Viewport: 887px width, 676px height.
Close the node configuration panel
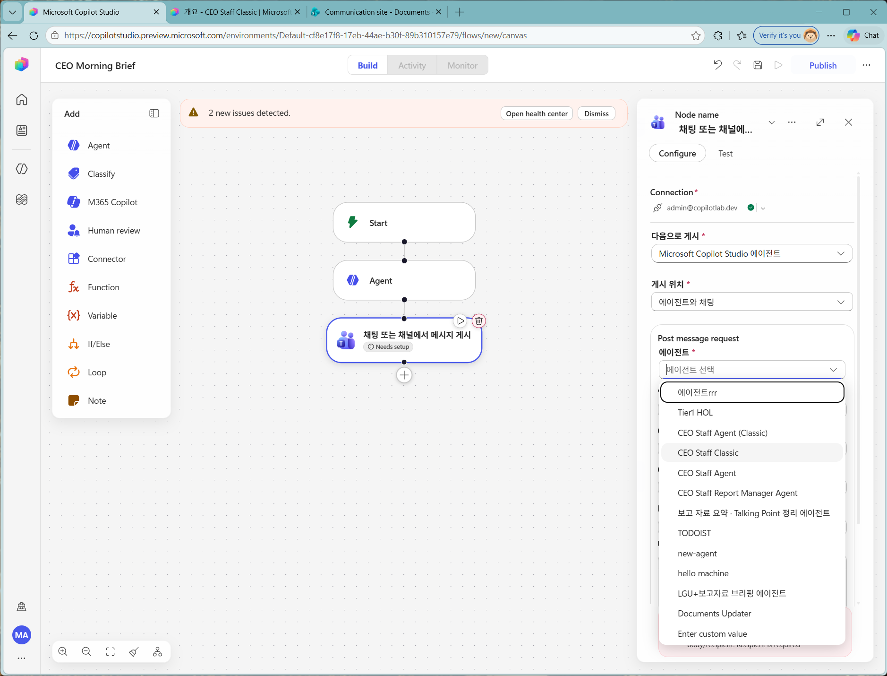pyautogui.click(x=848, y=122)
